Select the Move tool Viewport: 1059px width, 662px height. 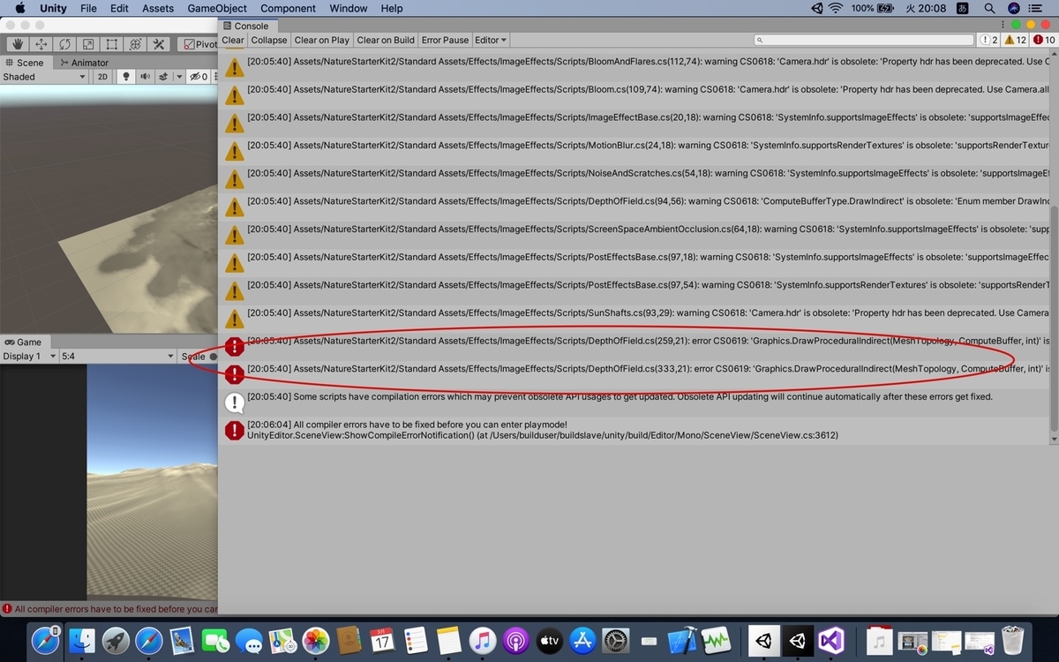click(41, 44)
